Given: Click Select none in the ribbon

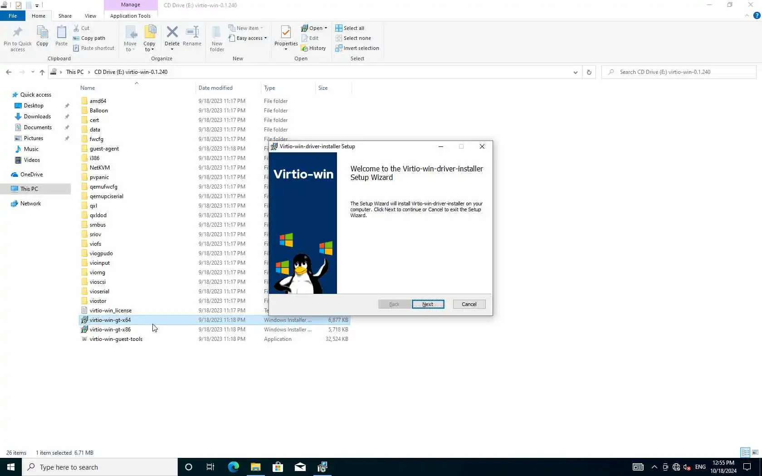Looking at the screenshot, I should tap(353, 38).
